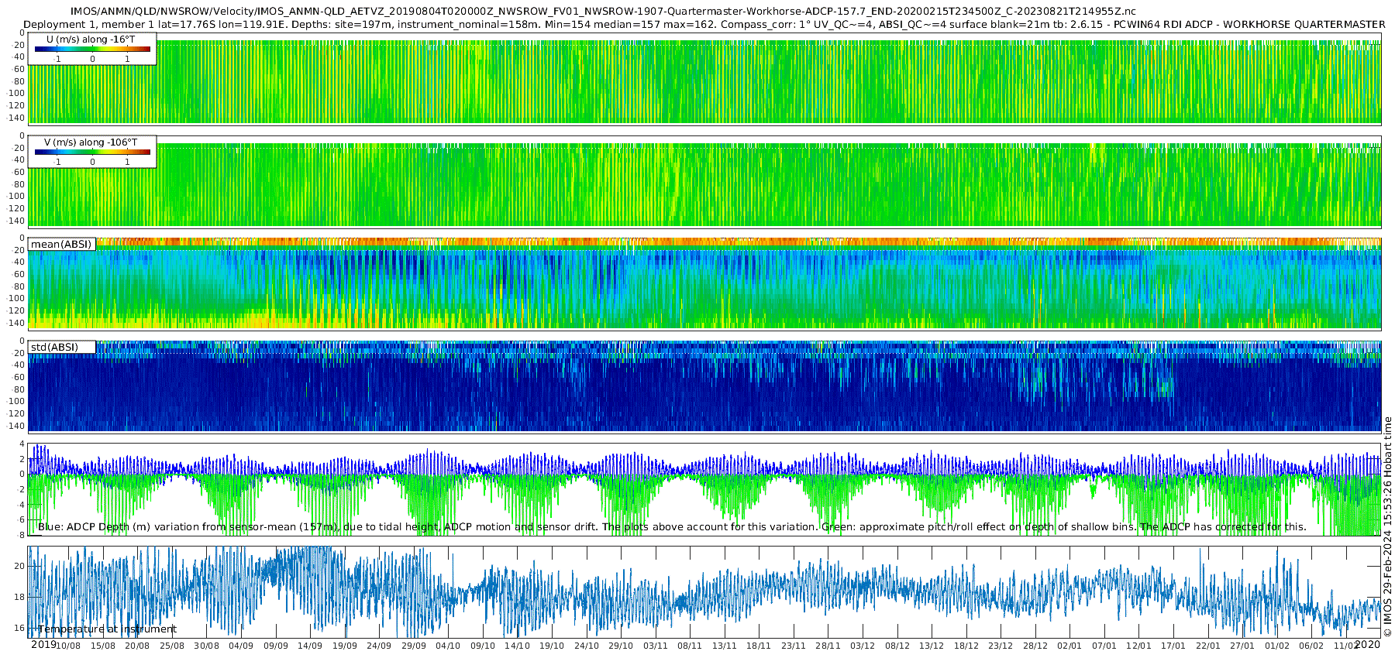The image size is (1395, 658).
Task: Click the blue ADCP Depth variation caption
Action: click(x=672, y=527)
